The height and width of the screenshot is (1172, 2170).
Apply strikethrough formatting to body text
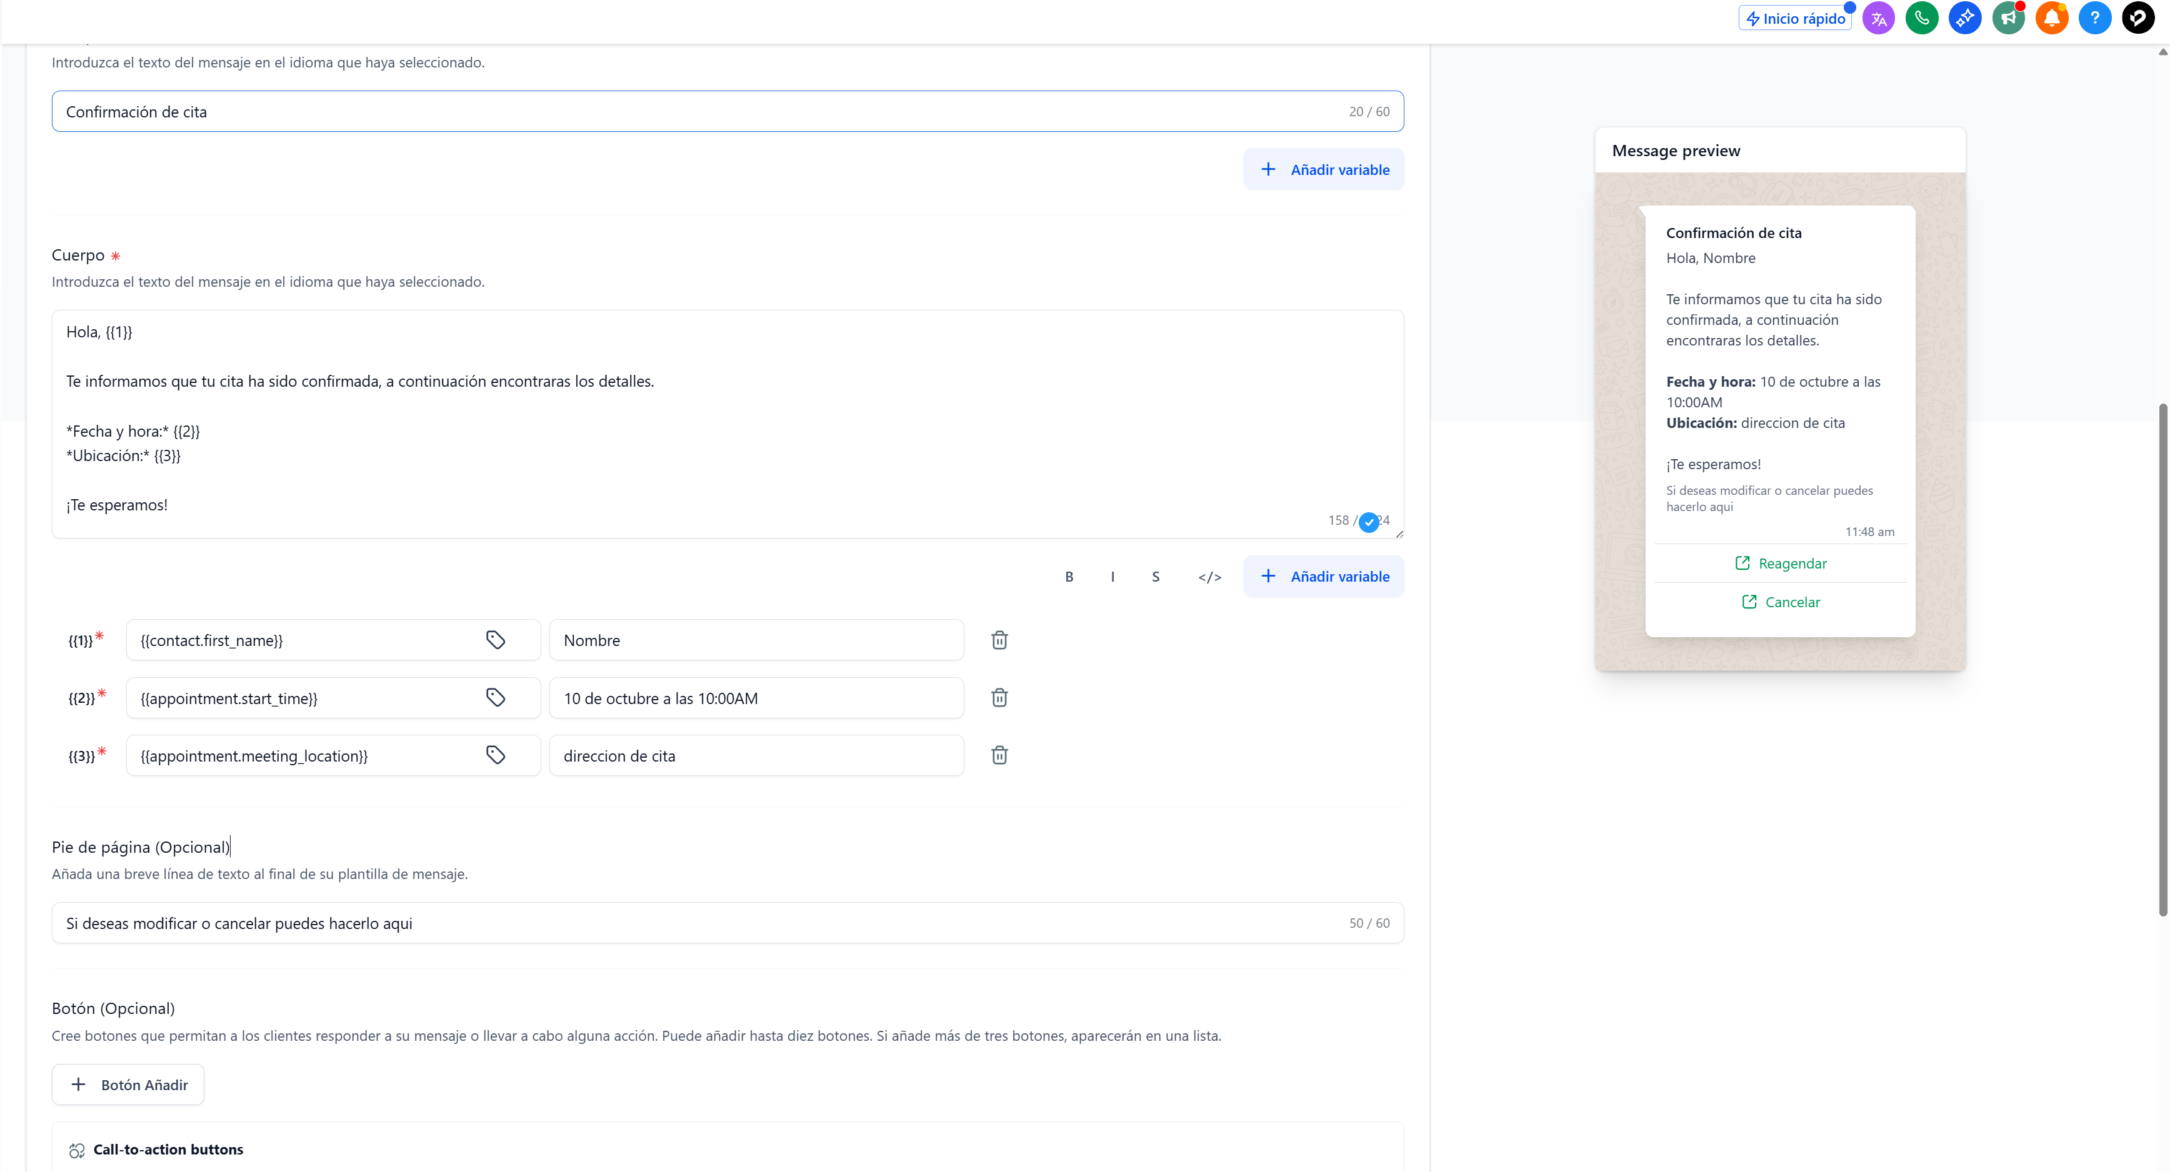(x=1156, y=577)
